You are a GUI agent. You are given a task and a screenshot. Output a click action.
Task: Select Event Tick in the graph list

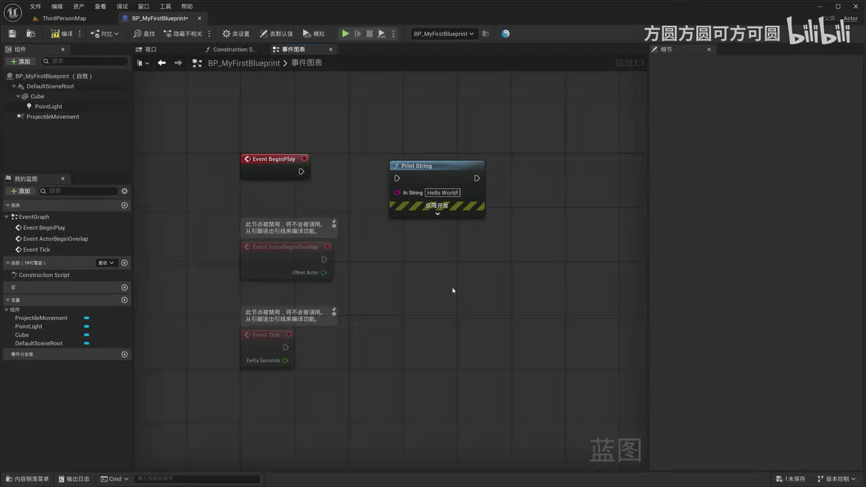37,250
